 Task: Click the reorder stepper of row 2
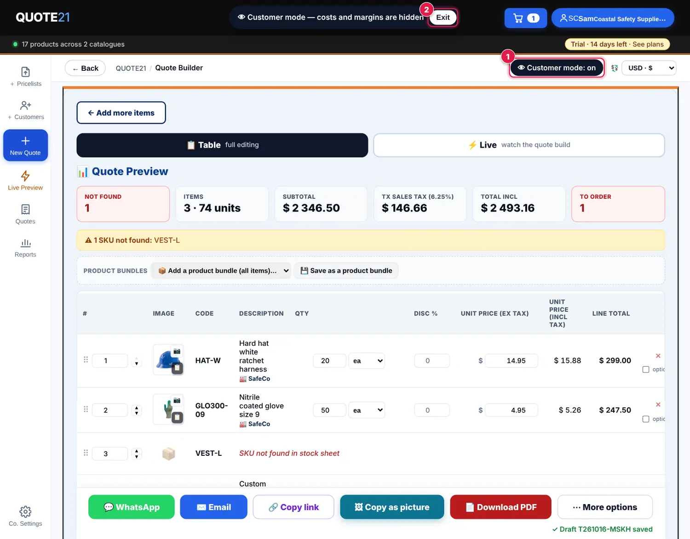(137, 410)
